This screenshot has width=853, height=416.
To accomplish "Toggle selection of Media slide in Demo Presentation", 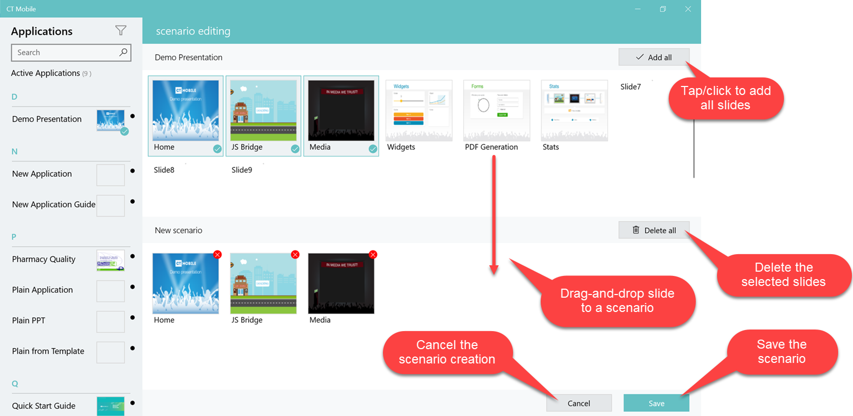I will pyautogui.click(x=341, y=116).
